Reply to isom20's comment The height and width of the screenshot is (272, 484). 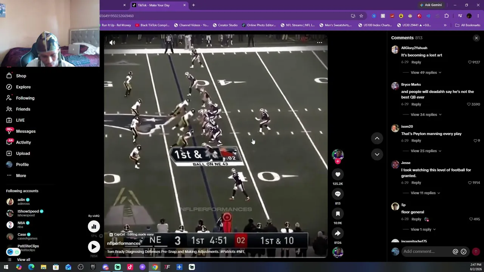tap(416, 141)
